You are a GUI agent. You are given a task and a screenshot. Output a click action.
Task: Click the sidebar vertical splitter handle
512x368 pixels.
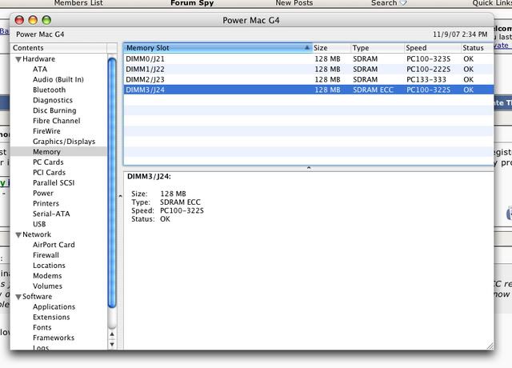[x=120, y=196]
